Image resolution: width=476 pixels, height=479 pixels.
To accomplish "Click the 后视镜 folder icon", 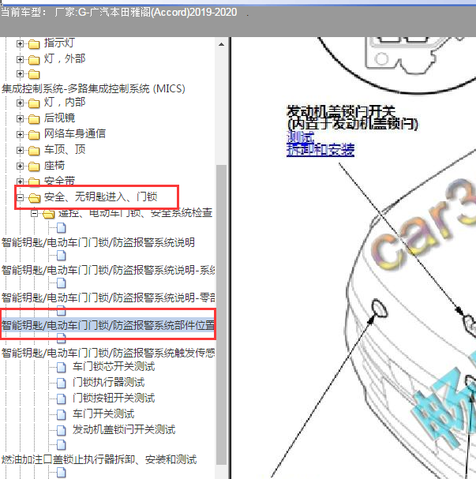I will [x=34, y=119].
